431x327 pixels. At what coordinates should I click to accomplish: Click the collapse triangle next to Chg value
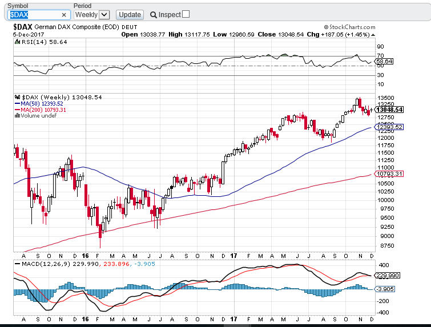click(x=373, y=35)
